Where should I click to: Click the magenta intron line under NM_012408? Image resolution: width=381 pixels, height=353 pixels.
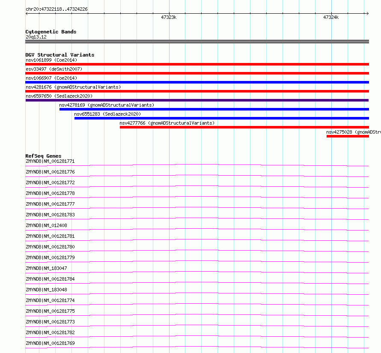pyautogui.click(x=197, y=229)
